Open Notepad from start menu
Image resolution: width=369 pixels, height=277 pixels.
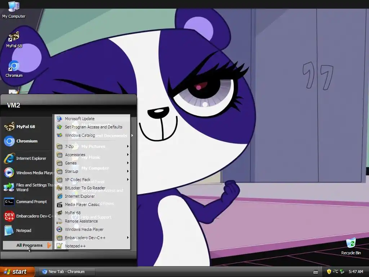point(28,230)
